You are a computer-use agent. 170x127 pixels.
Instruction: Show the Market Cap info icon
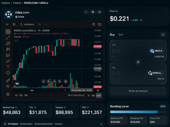tap(16, 107)
